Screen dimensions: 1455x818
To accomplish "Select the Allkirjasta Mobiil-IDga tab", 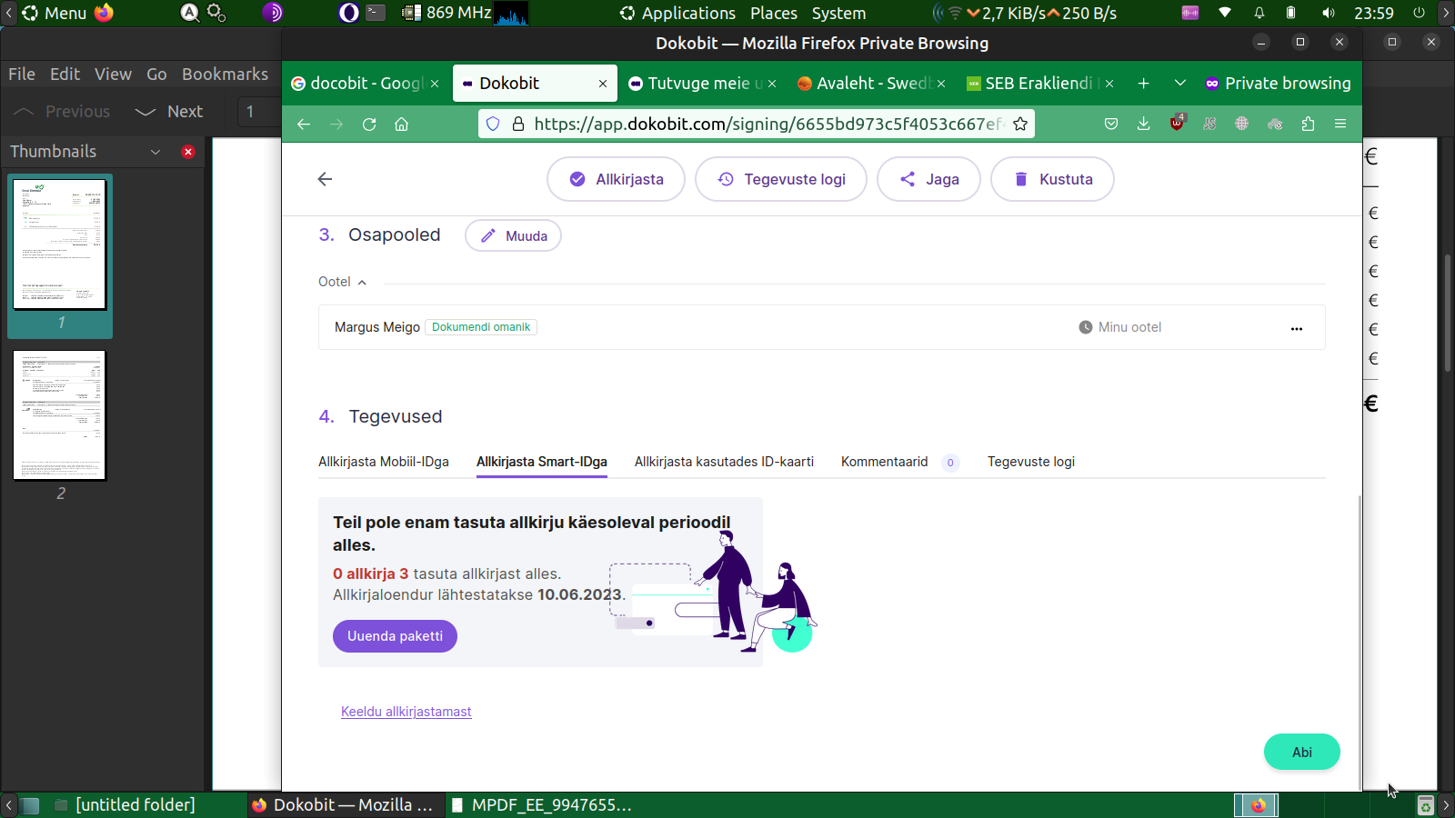I will (x=384, y=462).
